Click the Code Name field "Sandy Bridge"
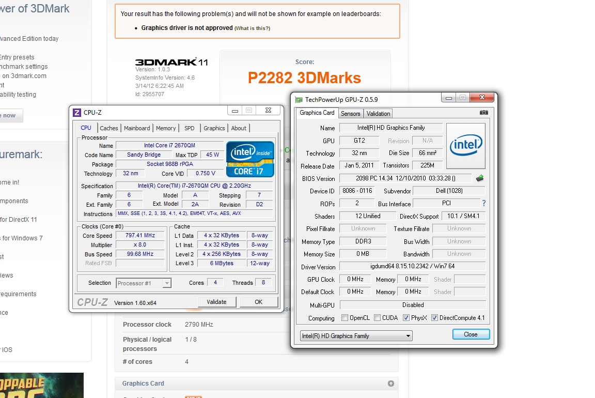Image resolution: width=595 pixels, height=398 pixels. click(144, 155)
